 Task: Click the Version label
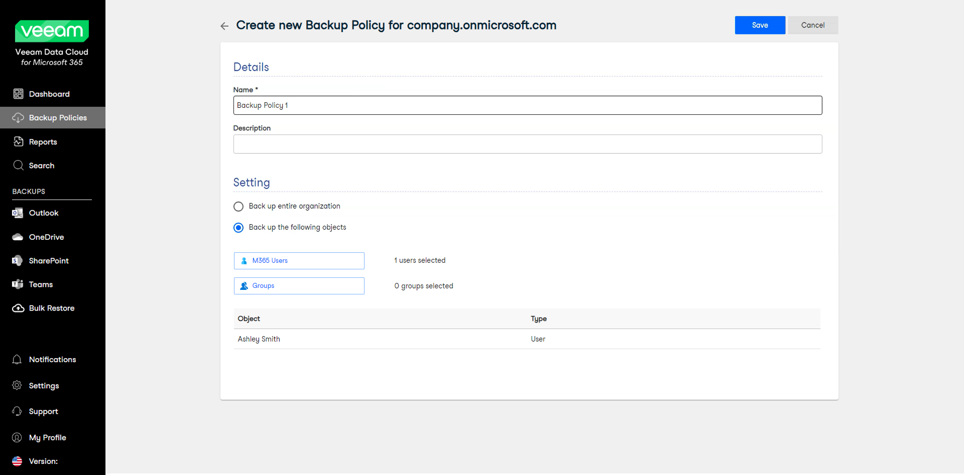click(x=43, y=461)
